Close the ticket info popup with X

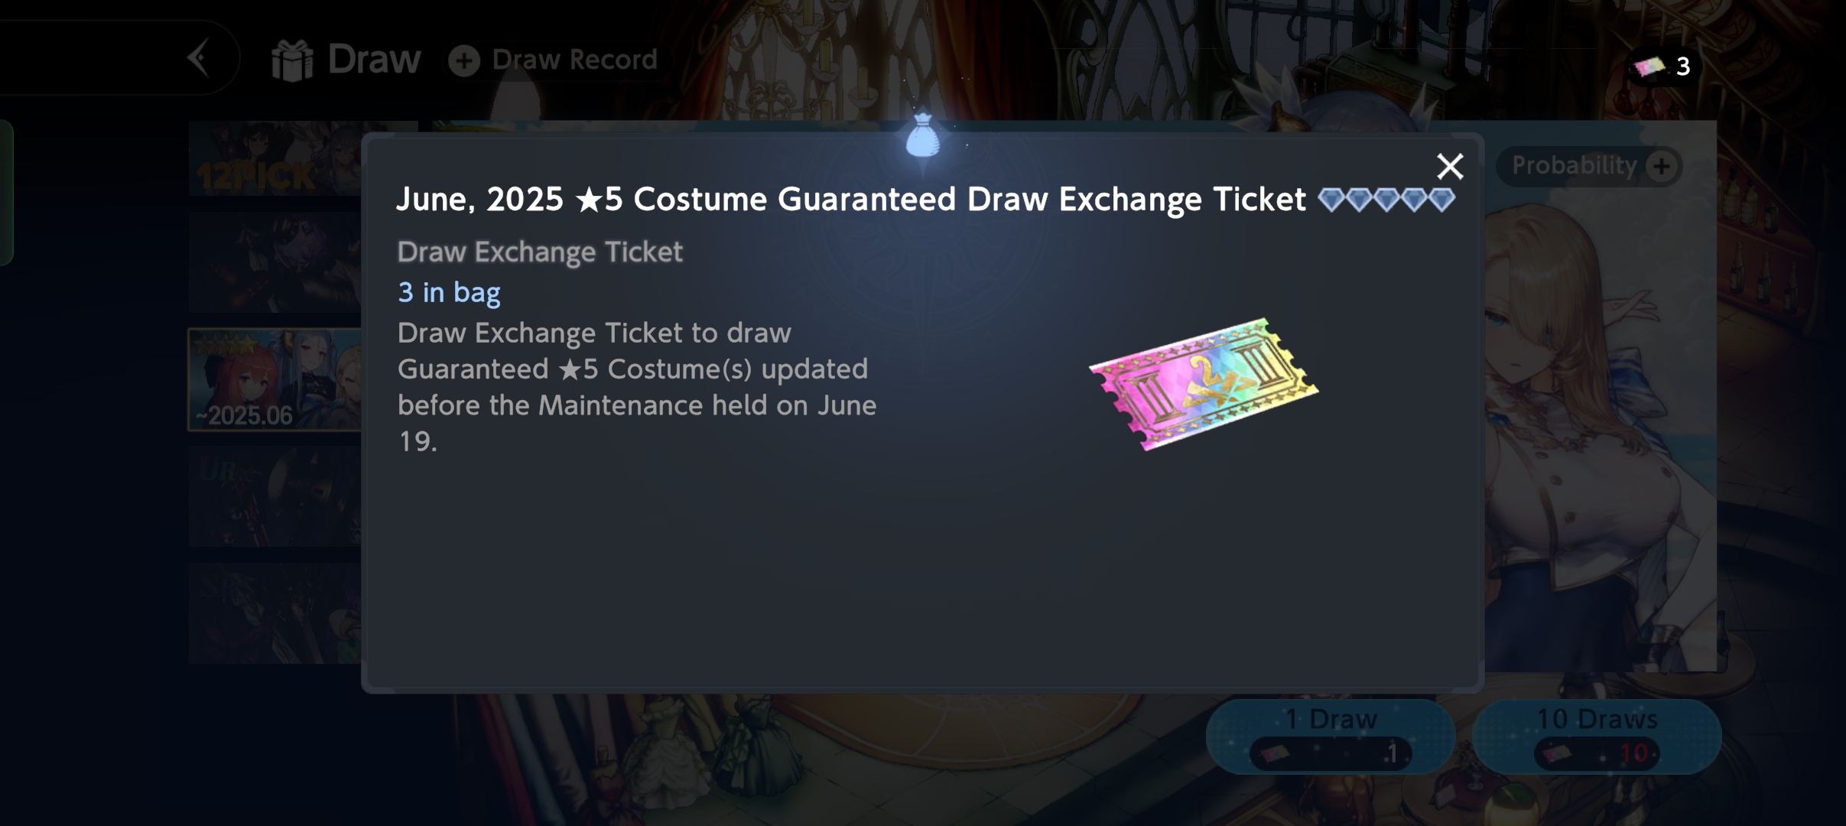pos(1449,166)
